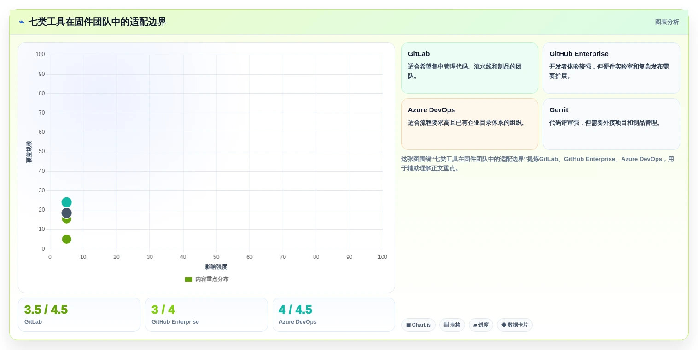Click the 3 / 4 GitHub Enterprise stat card
The height and width of the screenshot is (350, 698).
[x=206, y=315]
